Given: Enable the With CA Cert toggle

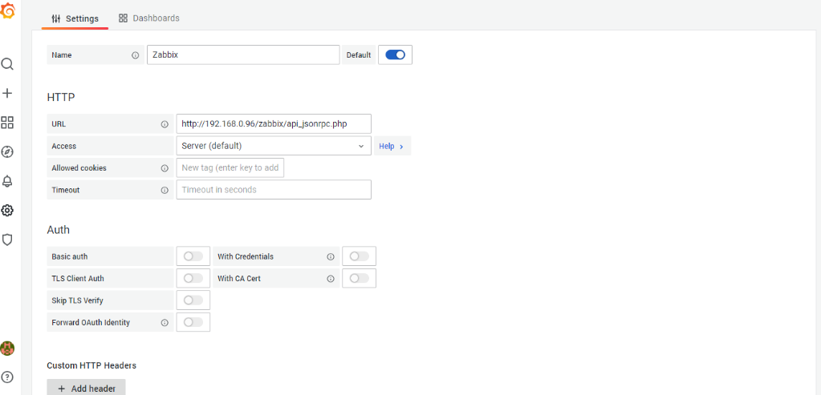Looking at the screenshot, I should pyautogui.click(x=360, y=278).
